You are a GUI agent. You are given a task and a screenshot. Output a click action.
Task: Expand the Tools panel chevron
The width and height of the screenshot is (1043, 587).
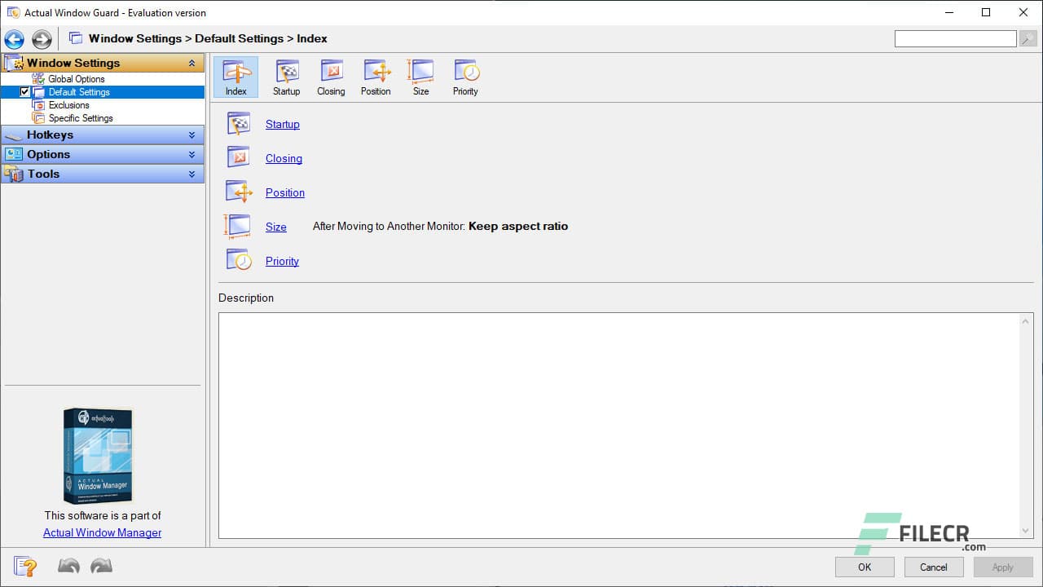click(x=191, y=174)
